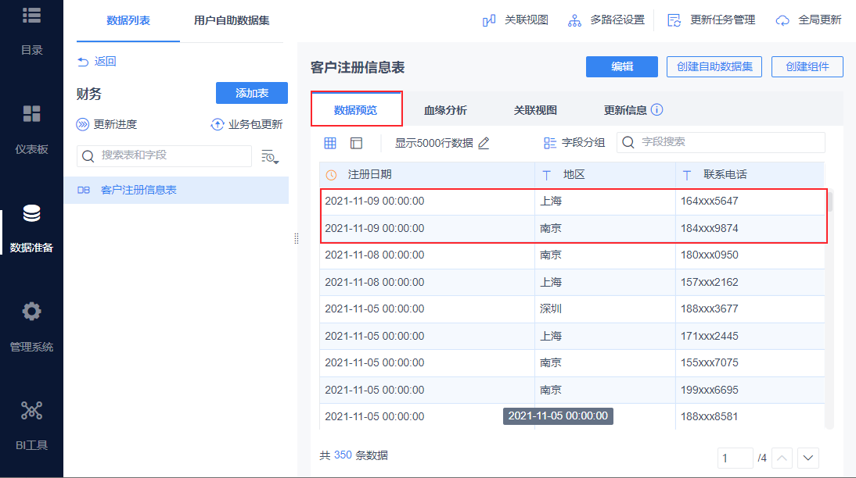Go to next page with down chevron
856x478 pixels.
pyautogui.click(x=808, y=458)
